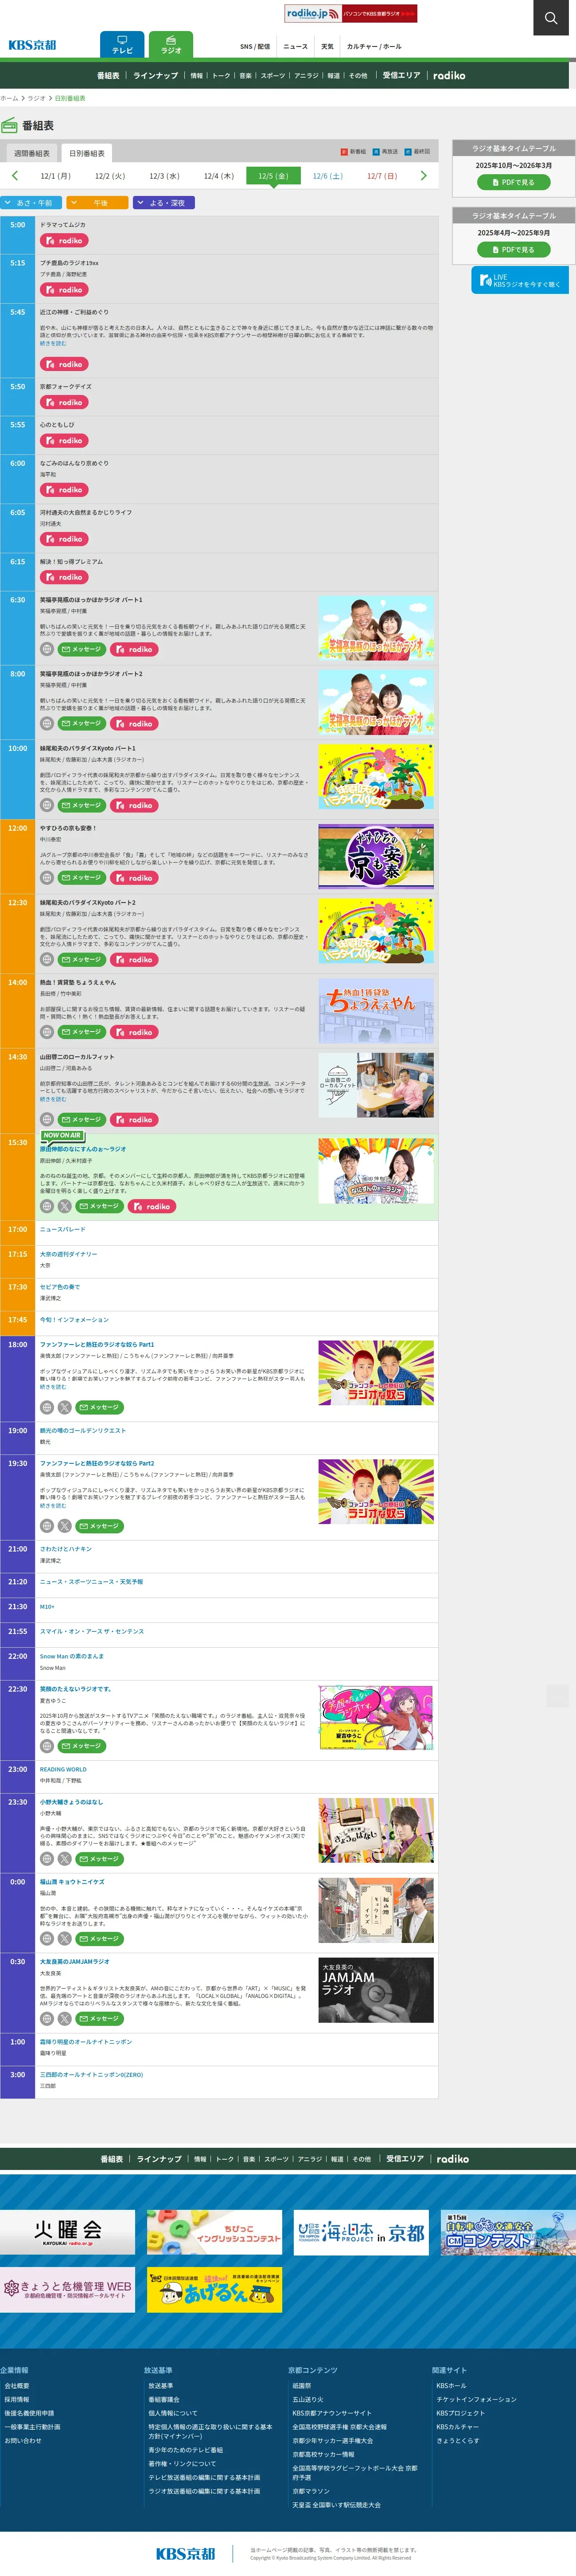Image resolution: width=576 pixels, height=2576 pixels.
Task: Select the 日別番組表 tab
Action: (x=87, y=153)
